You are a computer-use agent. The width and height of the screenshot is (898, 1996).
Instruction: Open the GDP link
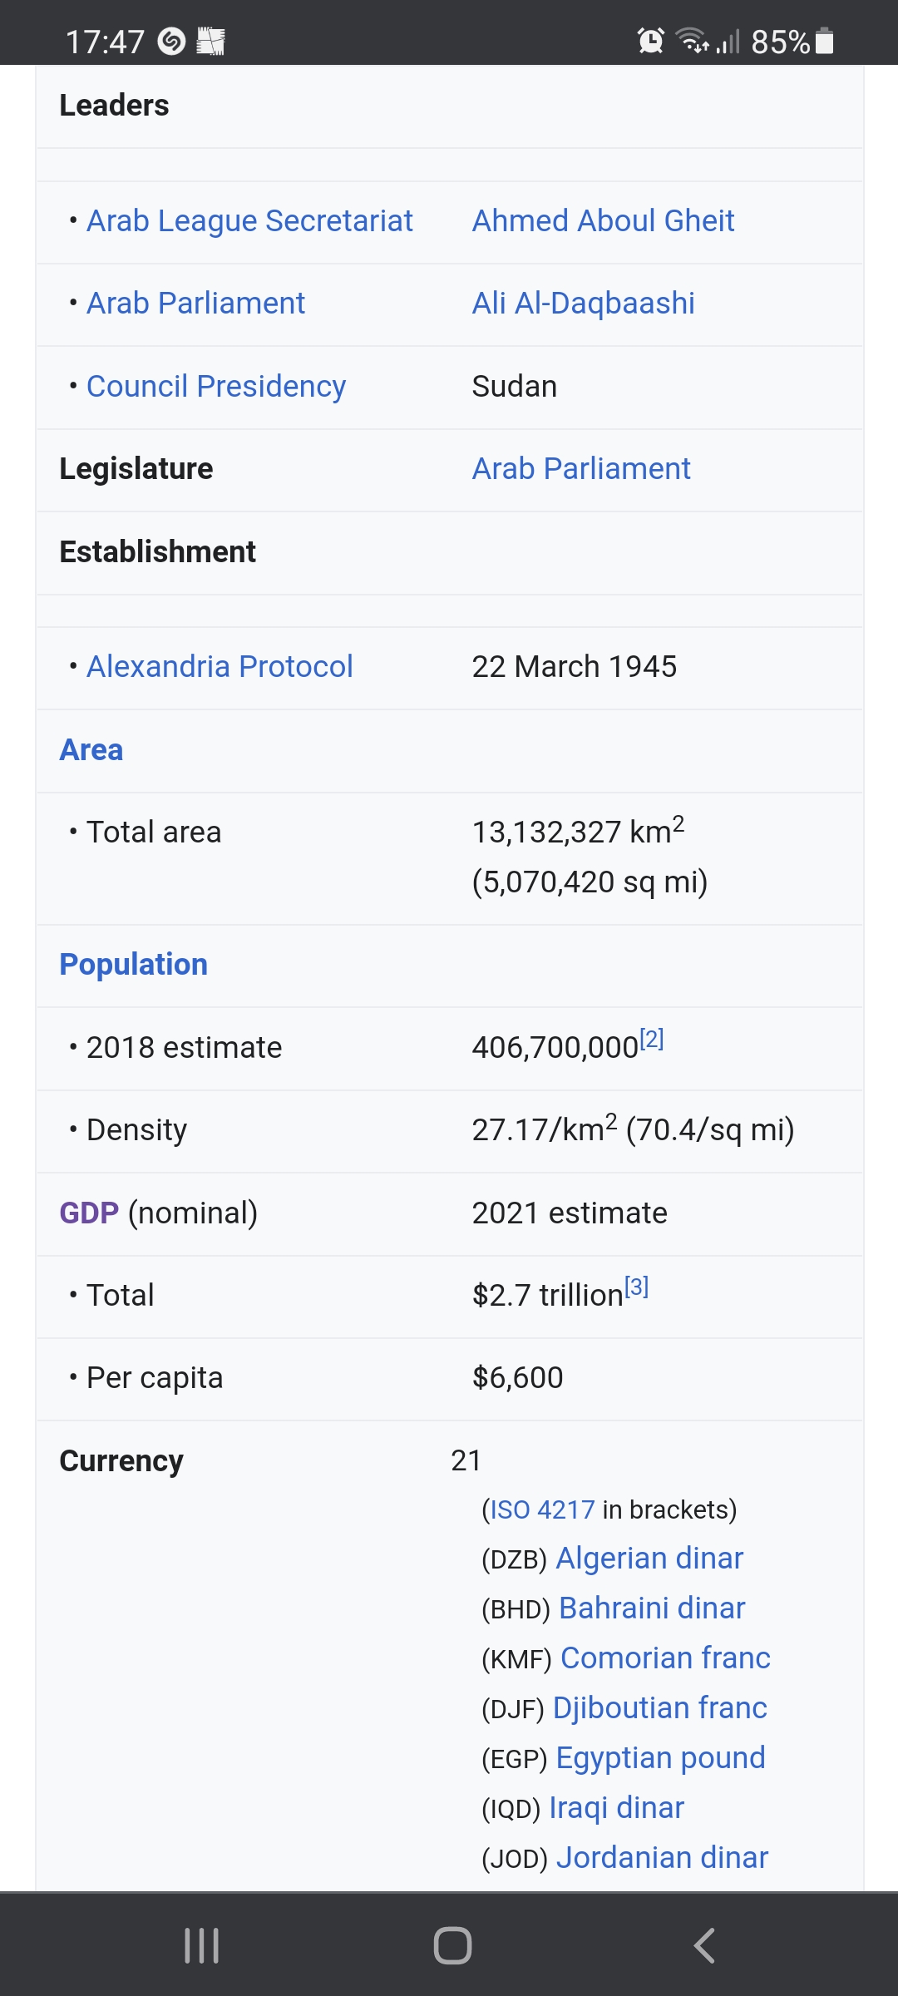point(89,1213)
